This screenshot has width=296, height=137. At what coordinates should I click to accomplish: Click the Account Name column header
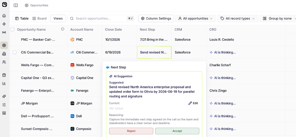tap(82, 30)
